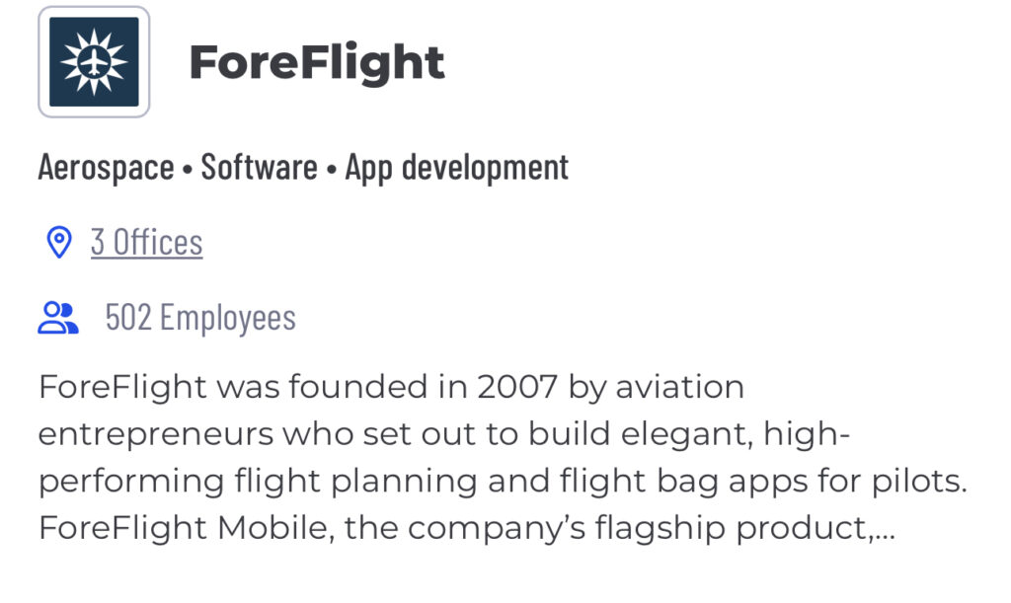The image size is (1011, 603).
Task: Click the company description paragraph
Action: 503,457
